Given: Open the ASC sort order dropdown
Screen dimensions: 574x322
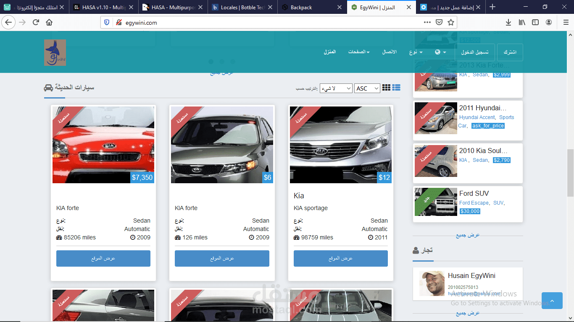Looking at the screenshot, I should click(367, 88).
